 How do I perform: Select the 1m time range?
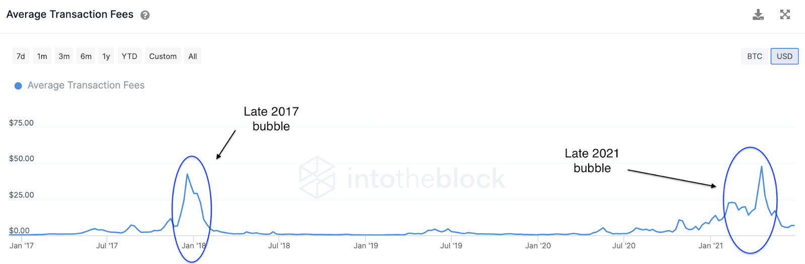(x=42, y=56)
